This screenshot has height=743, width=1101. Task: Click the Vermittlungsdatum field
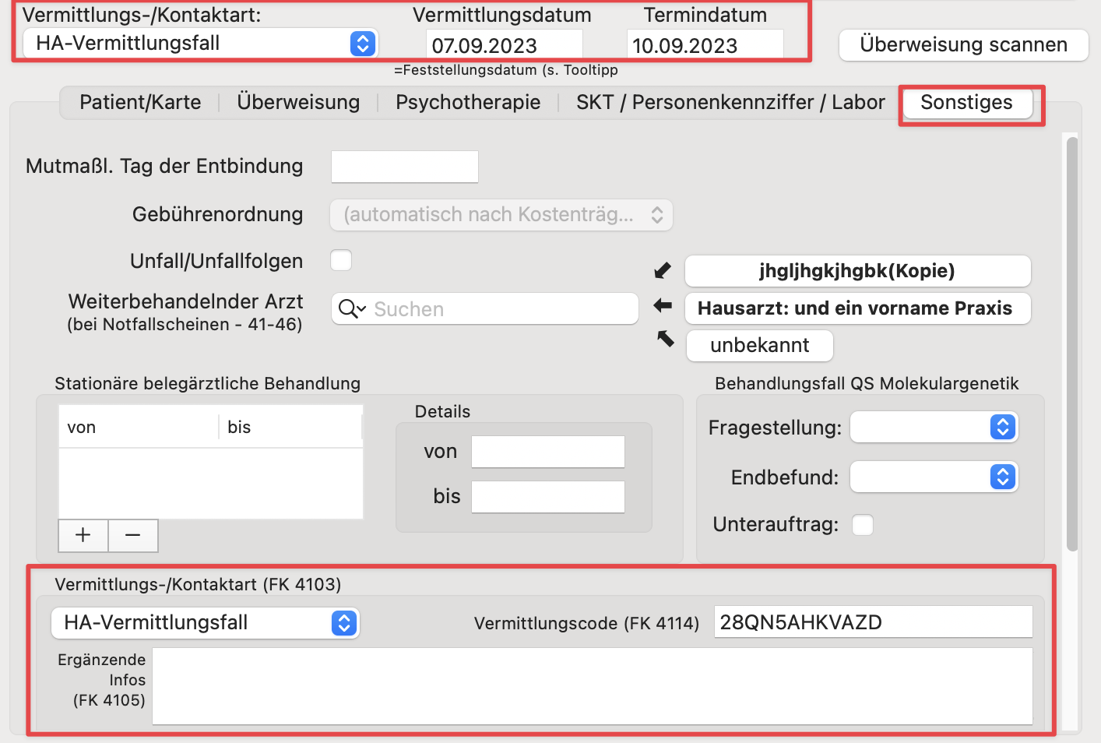pyautogui.click(x=505, y=45)
